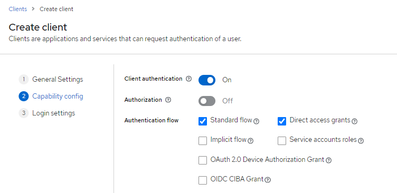Click OIDC CIBA Grant help icon

pyautogui.click(x=268, y=180)
